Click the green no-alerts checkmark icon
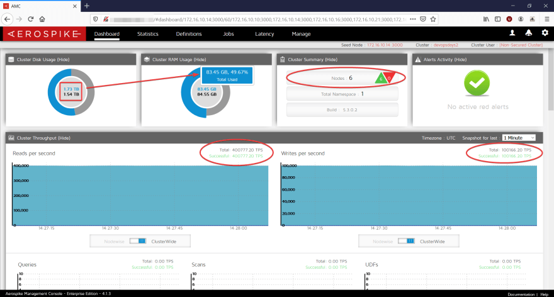Image resolution: width=554 pixels, height=297 pixels. click(x=477, y=83)
